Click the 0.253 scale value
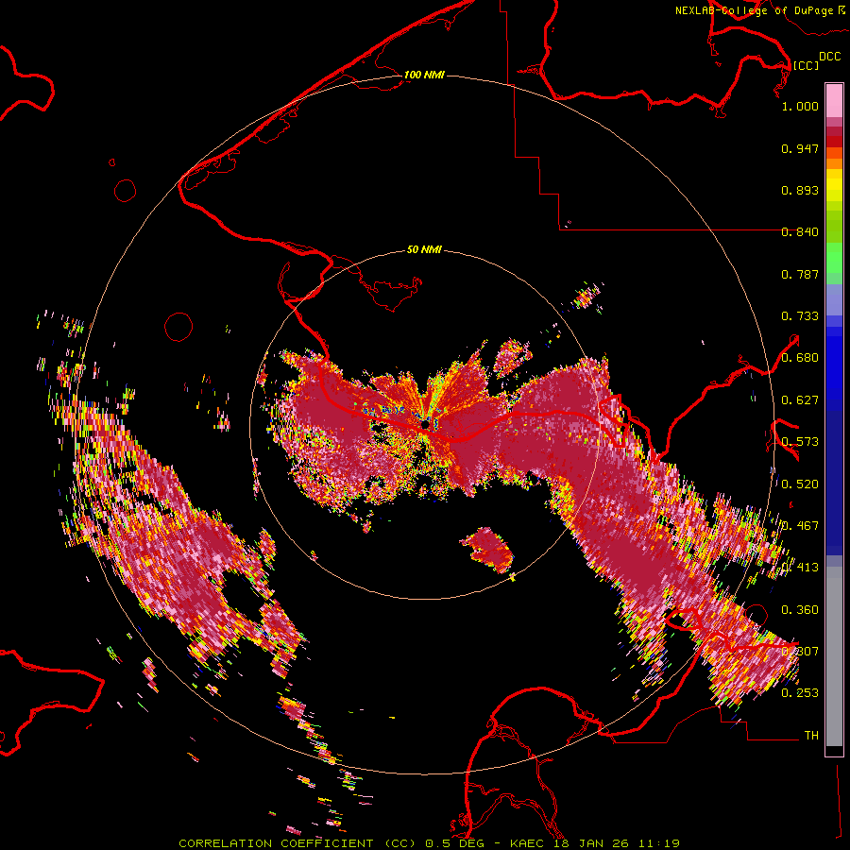This screenshot has width=850, height=850. (800, 693)
